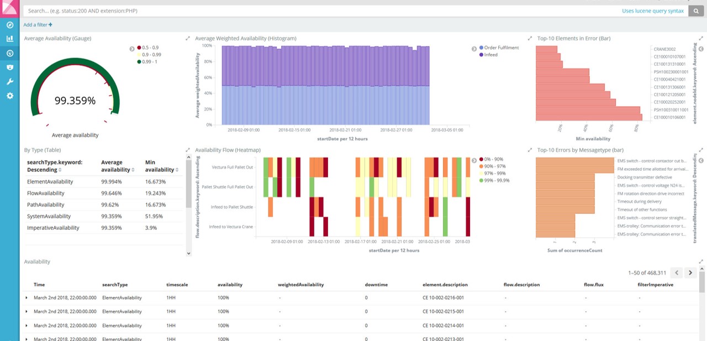This screenshot has height=341, width=707.
Task: Click the searchType column header
Action: (x=115, y=285)
